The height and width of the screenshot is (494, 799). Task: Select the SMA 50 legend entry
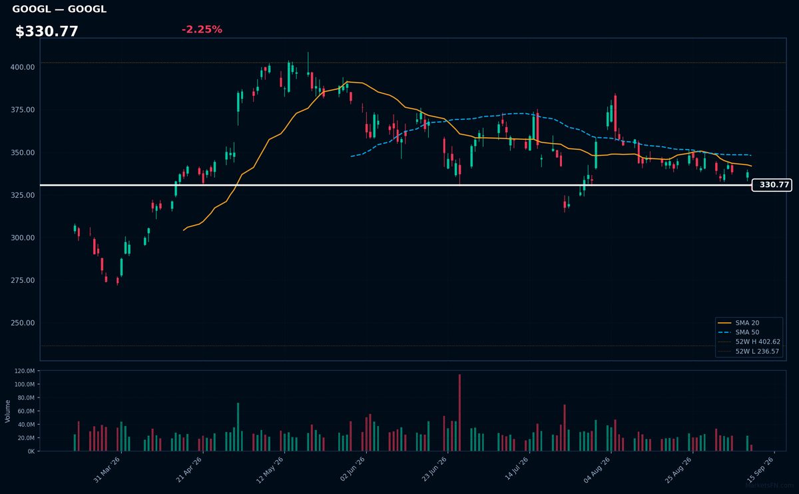[x=748, y=332]
